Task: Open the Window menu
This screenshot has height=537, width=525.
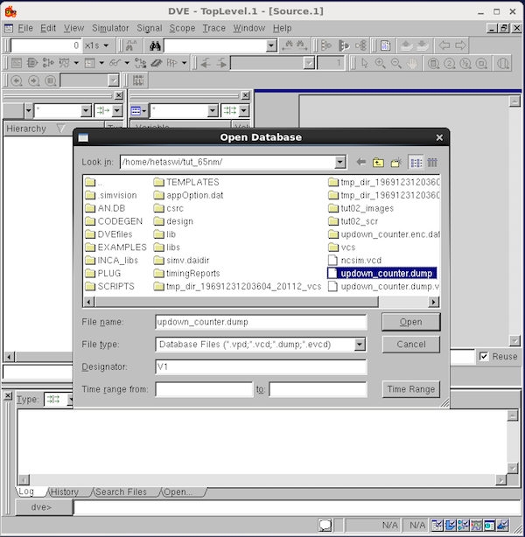Action: click(x=249, y=28)
